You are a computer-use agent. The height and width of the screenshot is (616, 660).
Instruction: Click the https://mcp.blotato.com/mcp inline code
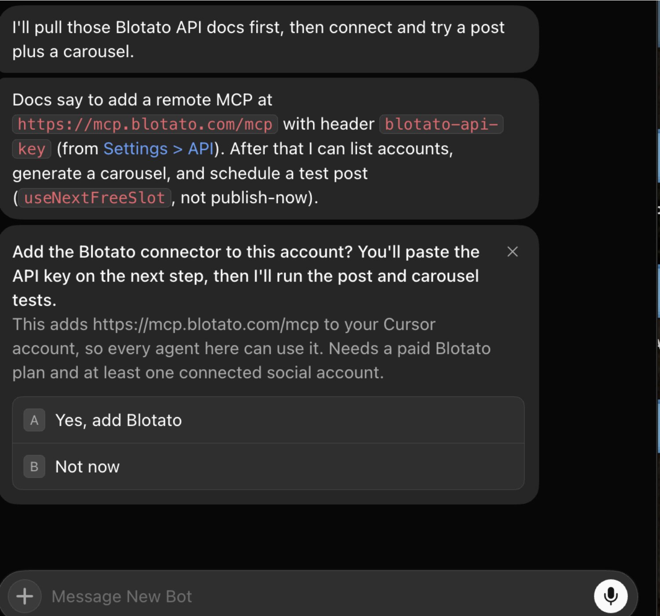(145, 124)
